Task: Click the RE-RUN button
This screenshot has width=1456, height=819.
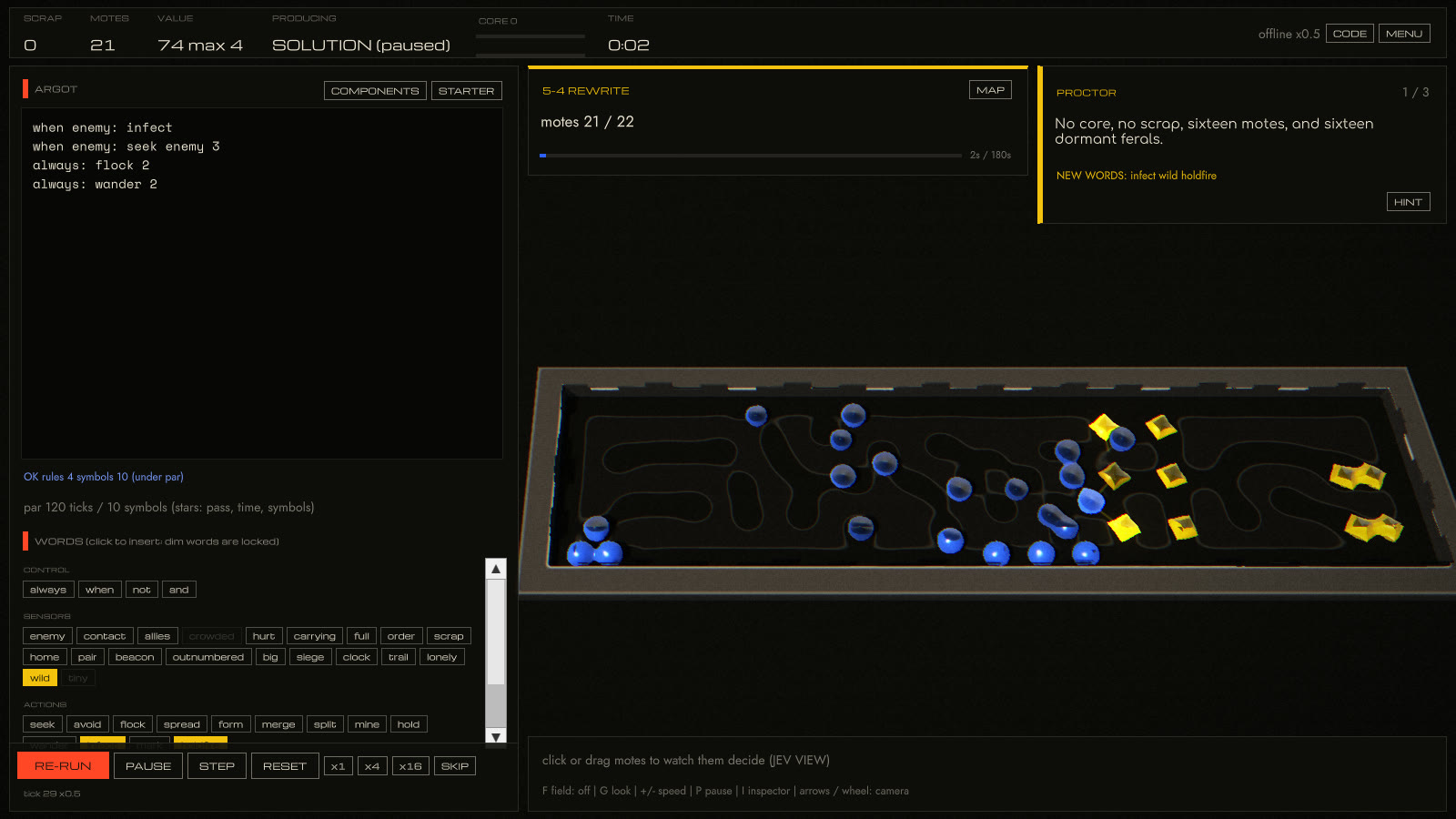Action: pos(63,766)
